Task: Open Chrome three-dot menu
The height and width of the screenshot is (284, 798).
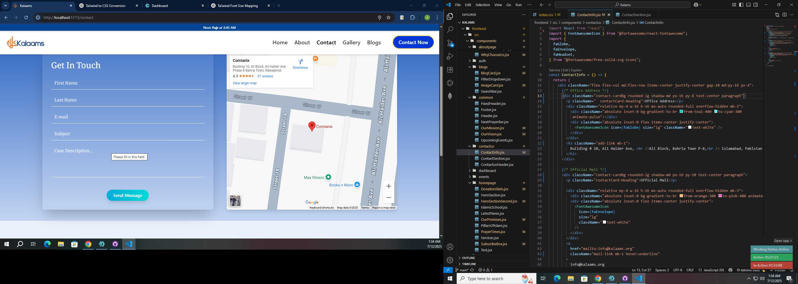Action: [x=437, y=18]
